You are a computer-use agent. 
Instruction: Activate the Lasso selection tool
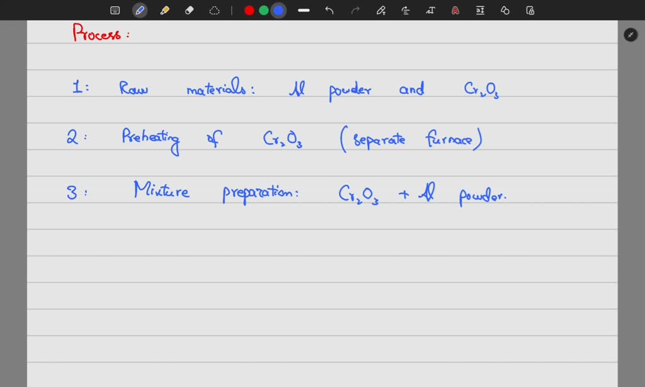pyautogui.click(x=214, y=10)
